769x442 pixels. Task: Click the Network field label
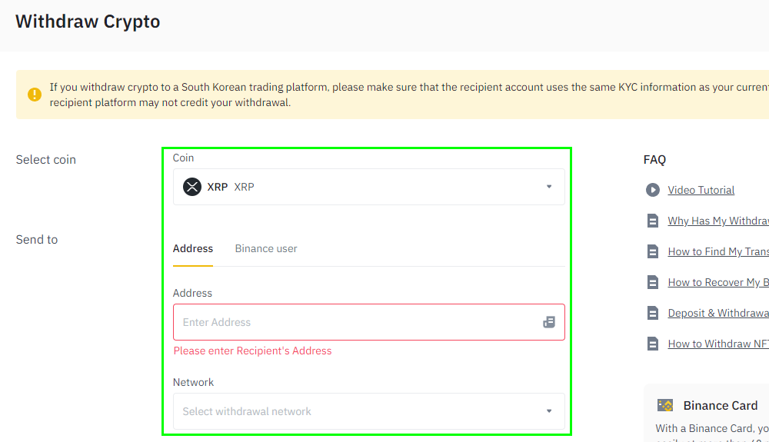click(193, 382)
